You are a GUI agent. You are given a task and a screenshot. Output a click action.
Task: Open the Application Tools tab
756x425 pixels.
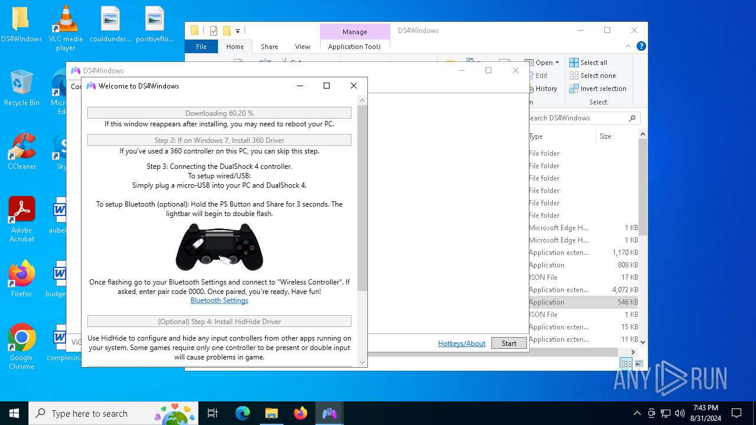tap(354, 47)
